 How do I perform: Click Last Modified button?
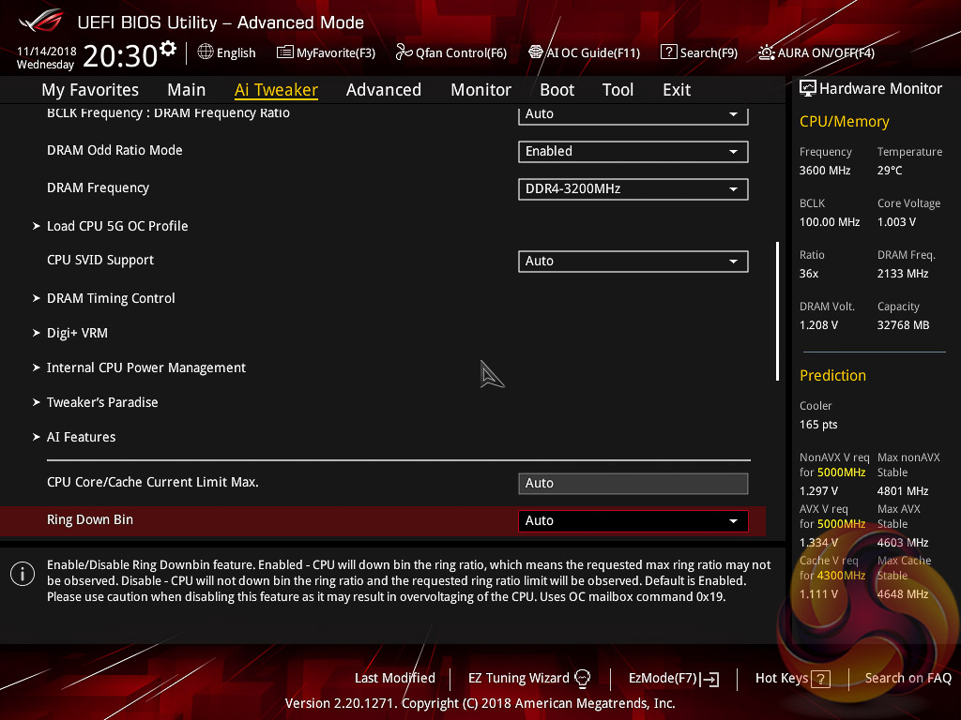tap(395, 678)
